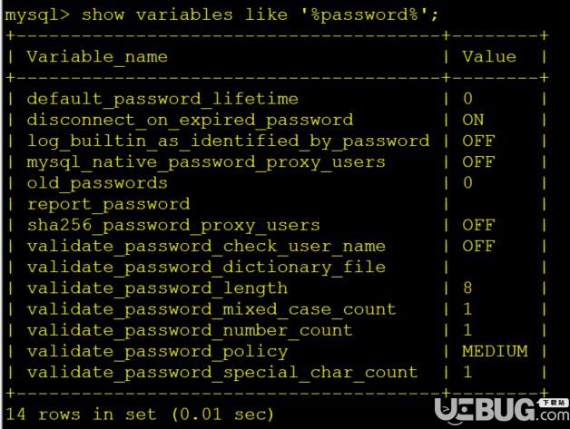The height and width of the screenshot is (429, 570).
Task: Select the report_password variable
Action: [108, 204]
